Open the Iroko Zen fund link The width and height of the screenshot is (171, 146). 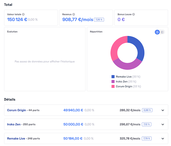[14, 124]
